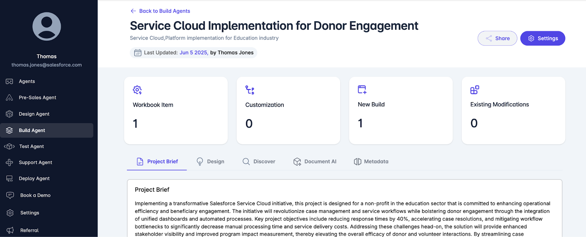This screenshot has height=237, width=586.
Task: Click the New Build window icon
Action: pyautogui.click(x=362, y=89)
